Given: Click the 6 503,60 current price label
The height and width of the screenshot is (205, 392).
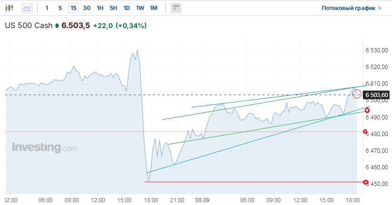Looking at the screenshot, I should tap(377, 95).
